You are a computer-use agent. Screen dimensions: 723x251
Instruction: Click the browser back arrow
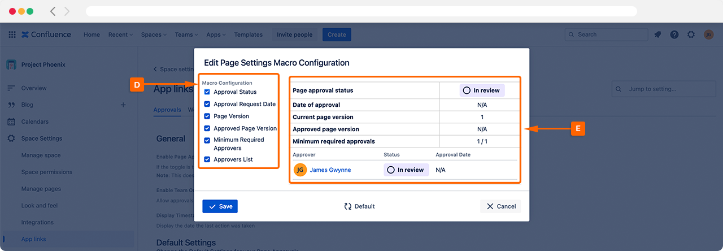point(53,11)
